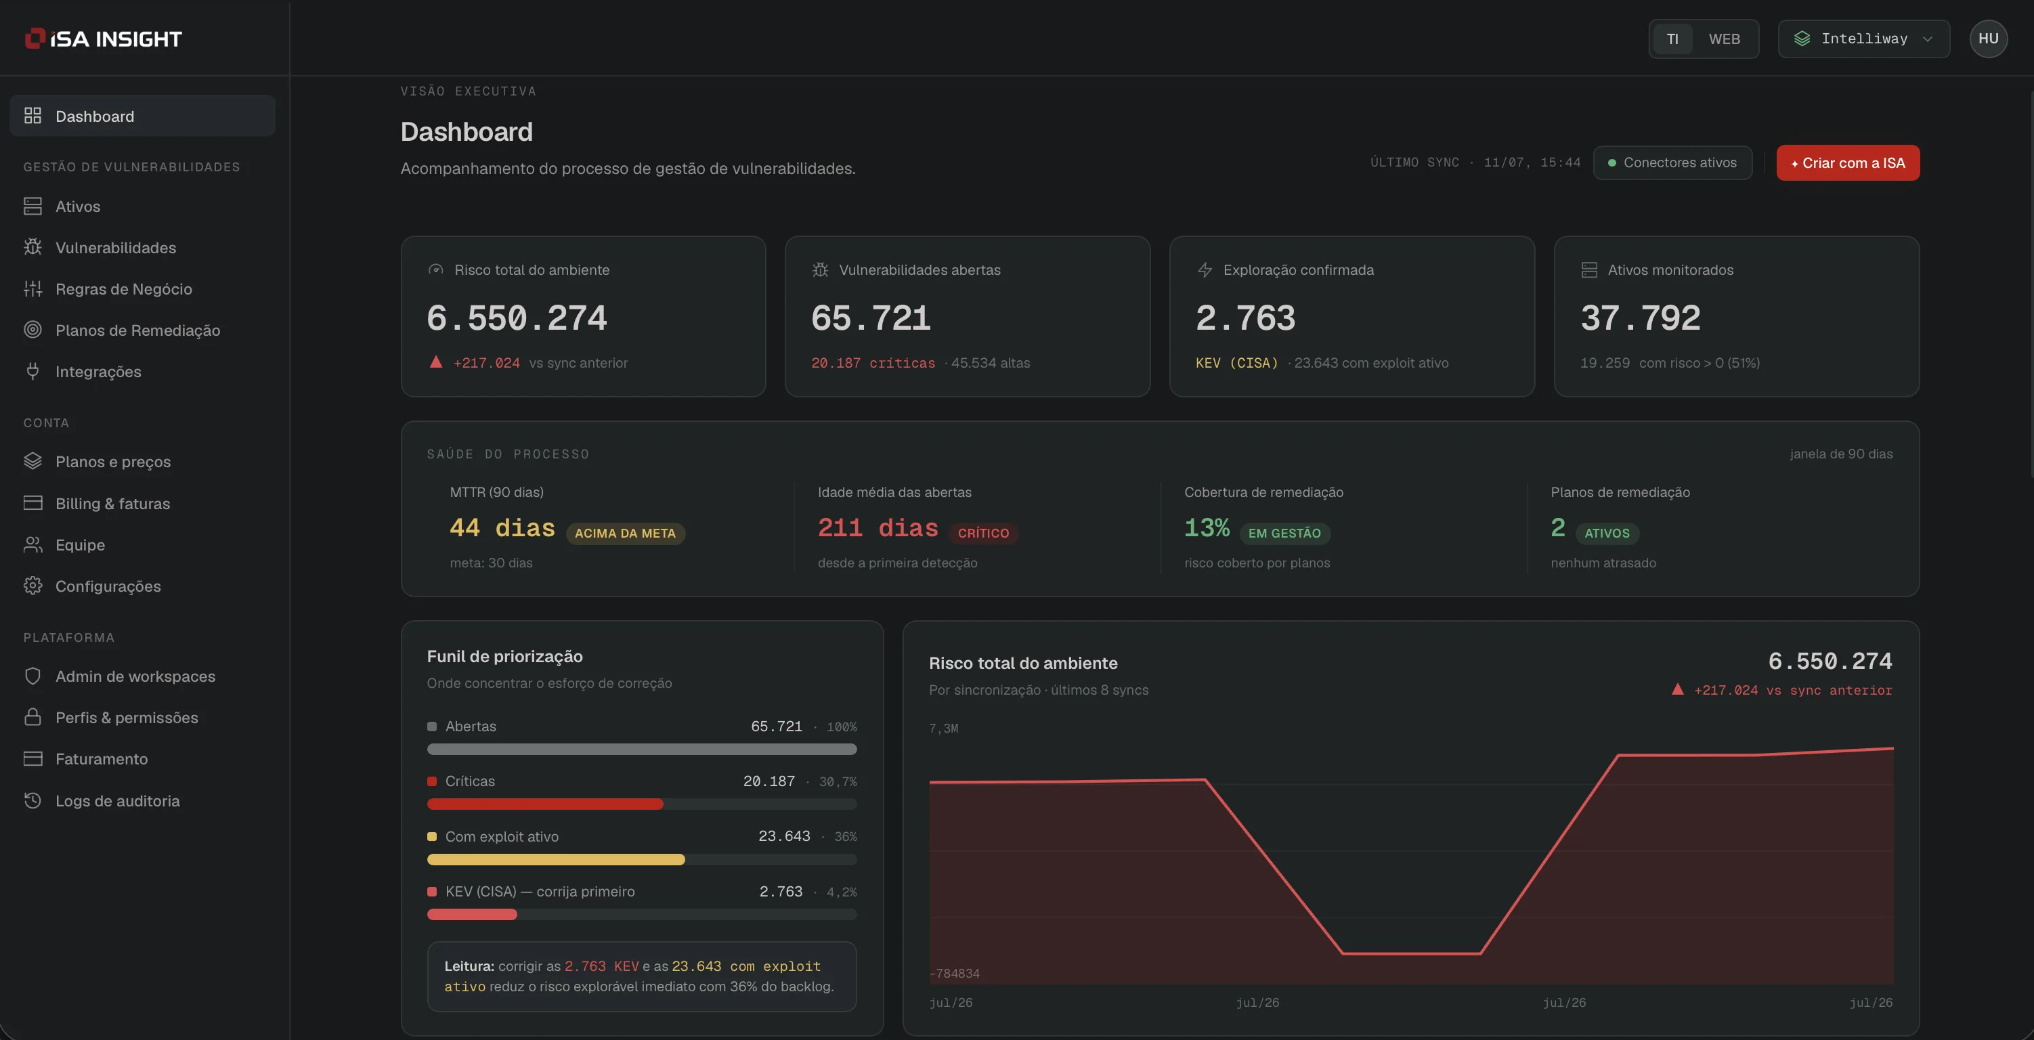Click the Faturamento card icon
The width and height of the screenshot is (2034, 1040).
[33, 759]
